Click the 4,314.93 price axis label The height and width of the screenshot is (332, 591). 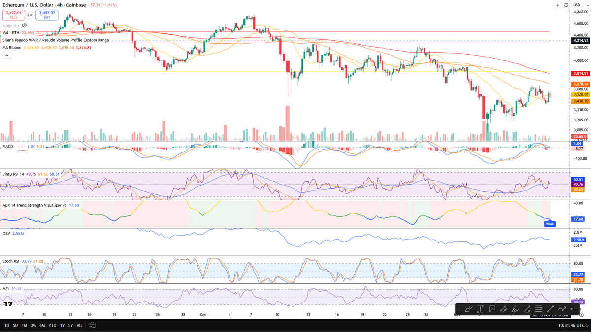tap(581, 40)
